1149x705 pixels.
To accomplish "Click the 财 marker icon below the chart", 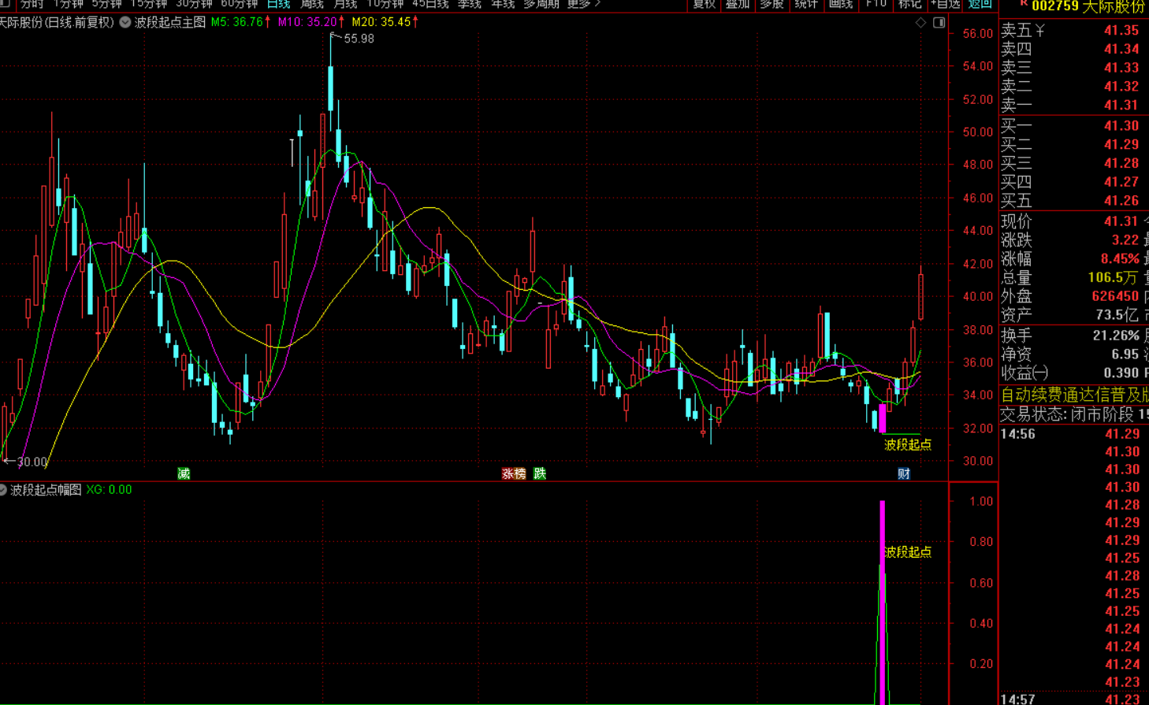I will [x=904, y=473].
